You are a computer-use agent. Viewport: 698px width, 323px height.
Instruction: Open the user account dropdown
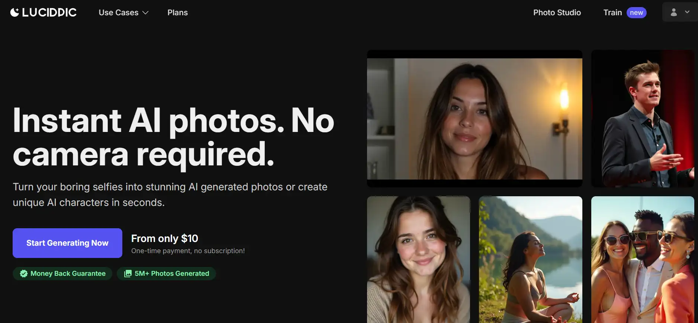click(x=680, y=12)
